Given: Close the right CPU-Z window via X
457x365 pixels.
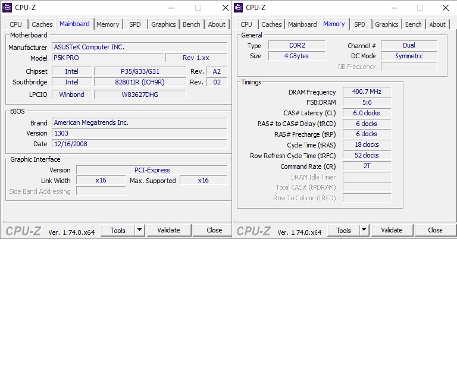Looking at the screenshot, I should (x=446, y=8).
